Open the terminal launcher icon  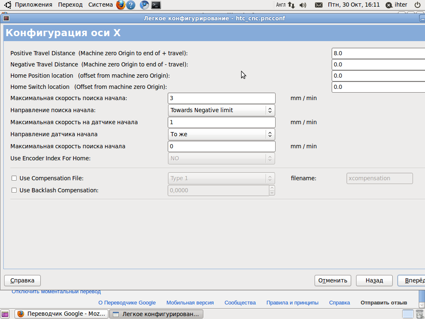click(156, 5)
